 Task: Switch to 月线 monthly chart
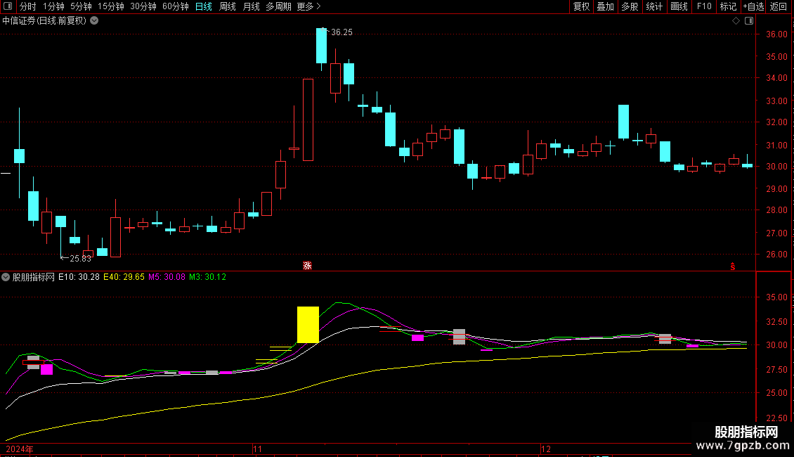pos(251,6)
